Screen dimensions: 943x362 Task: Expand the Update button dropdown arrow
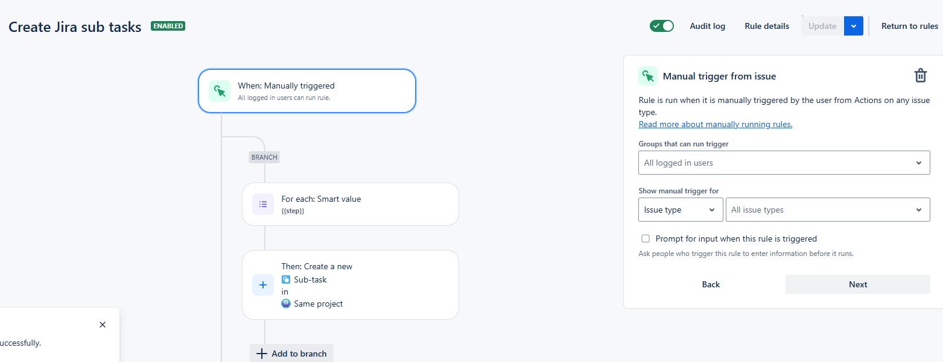tap(854, 26)
